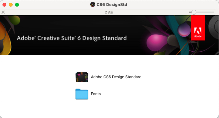Click the 2 項目 item count text
This screenshot has width=219, height=118.
pyautogui.click(x=109, y=12)
